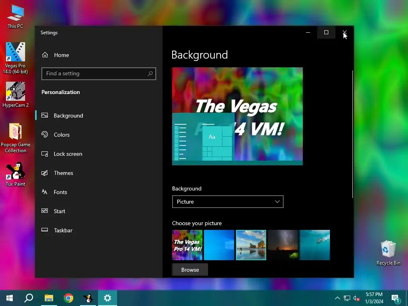This screenshot has width=408, height=306.
Task: Select the Recycle Bin desktop icon
Action: (x=388, y=253)
